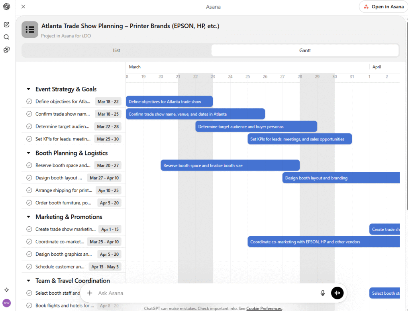This screenshot has width=408, height=311.
Task: Collapse Booth Planning & Logistics section
Action: point(28,153)
